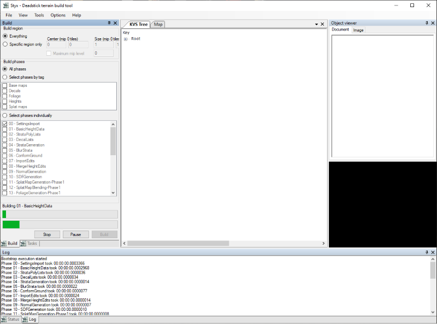
Task: Pin the Object viewer panel
Action: pos(427,23)
